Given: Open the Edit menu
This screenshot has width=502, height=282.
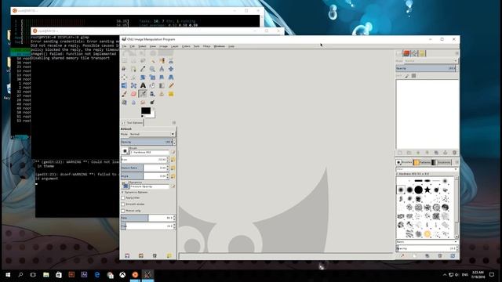Looking at the screenshot, I should point(133,46).
